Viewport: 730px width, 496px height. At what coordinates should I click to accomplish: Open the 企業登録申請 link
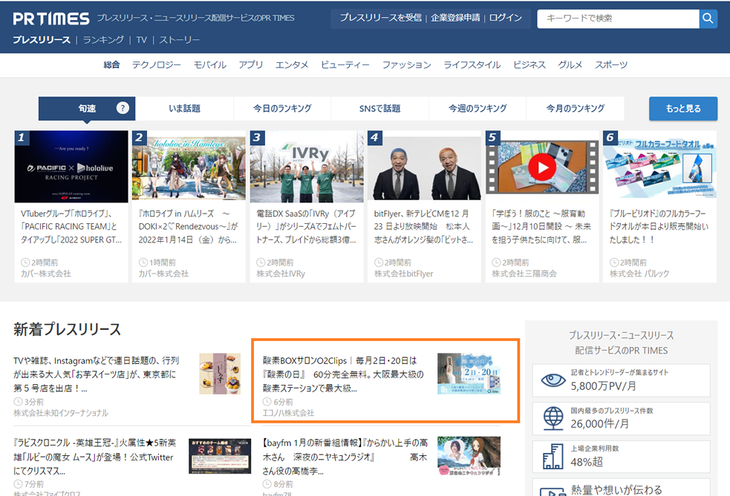click(x=455, y=18)
